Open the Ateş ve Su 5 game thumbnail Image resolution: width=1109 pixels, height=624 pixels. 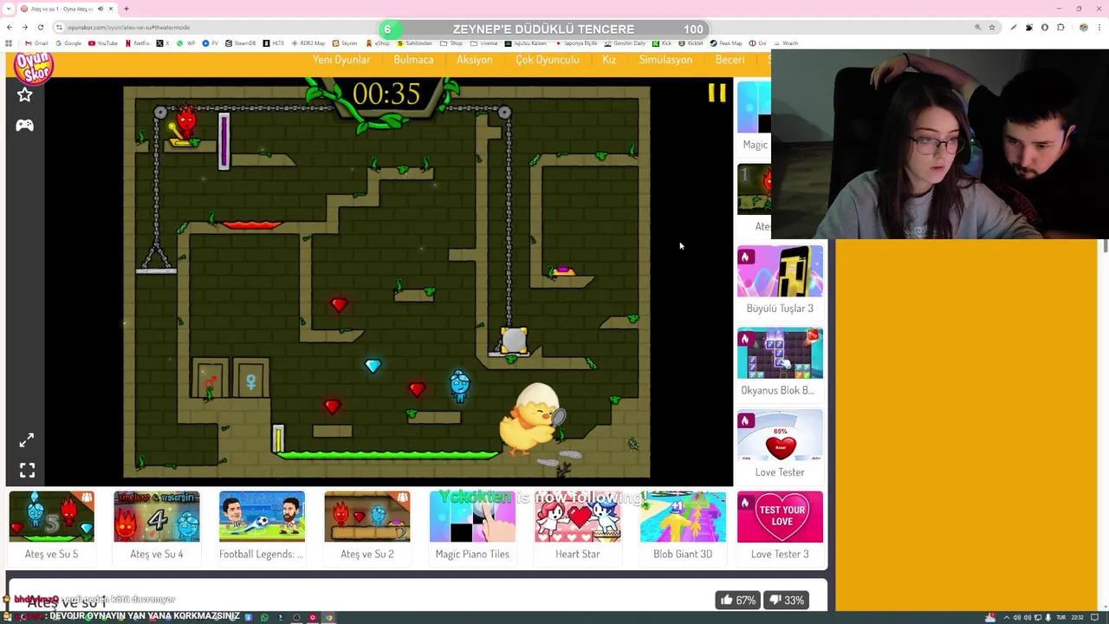click(51, 517)
